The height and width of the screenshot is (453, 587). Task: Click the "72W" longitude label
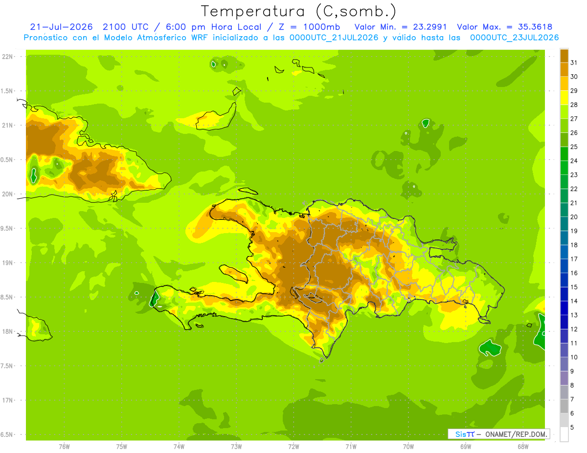[x=293, y=447]
